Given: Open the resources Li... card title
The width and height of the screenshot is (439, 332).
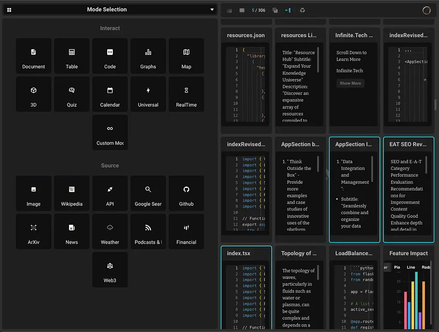Looking at the screenshot, I should [x=299, y=35].
